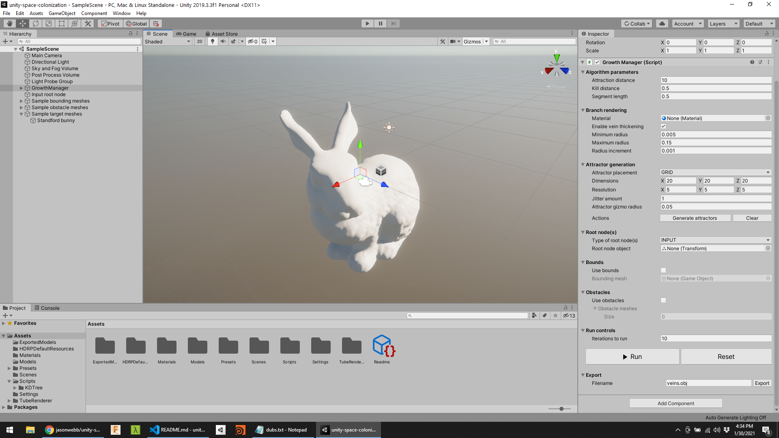Click the Play button
Screen dimensions: 779x438
[367, 24]
